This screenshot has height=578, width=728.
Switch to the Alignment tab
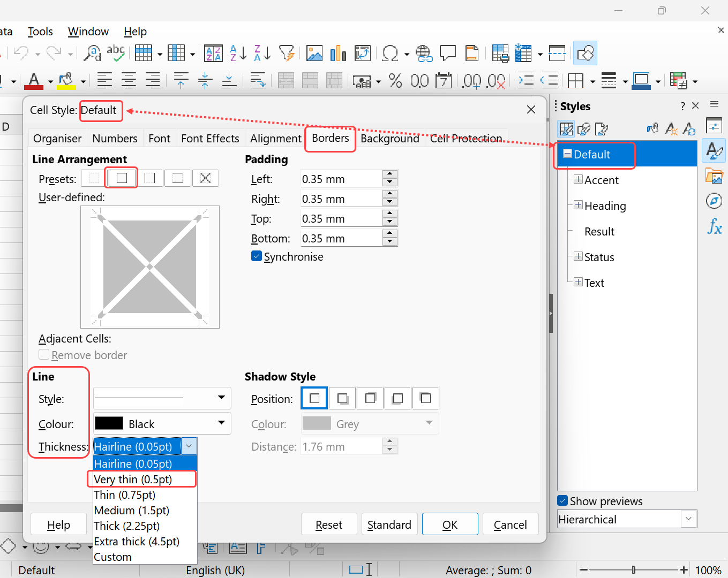(275, 138)
